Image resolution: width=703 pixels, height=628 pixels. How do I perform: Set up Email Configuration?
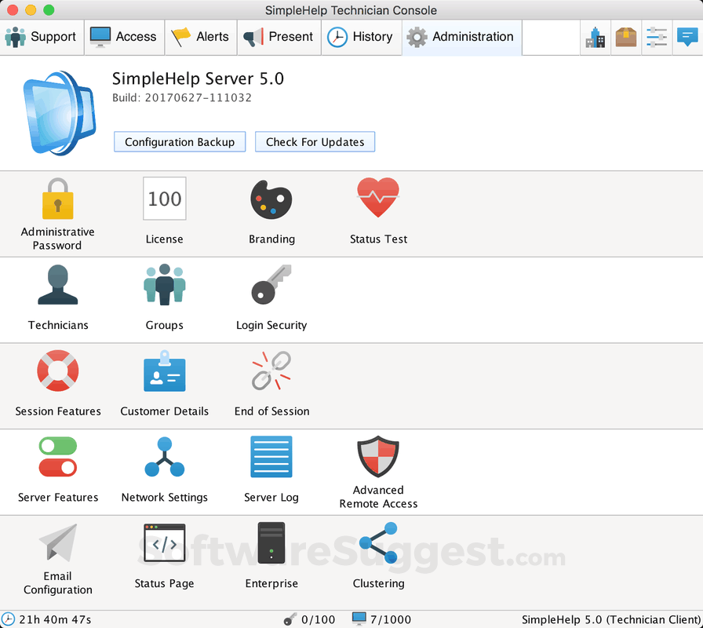[x=58, y=559]
